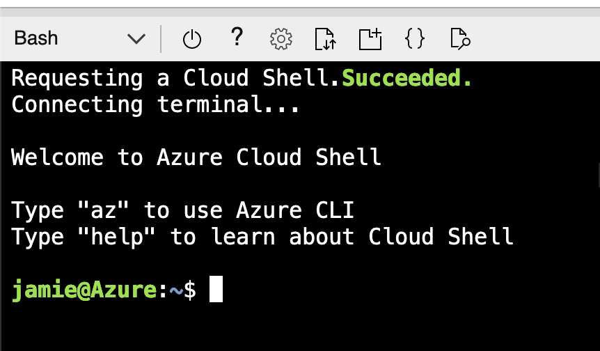Click the terminal's right edge scrollbar

599,175
